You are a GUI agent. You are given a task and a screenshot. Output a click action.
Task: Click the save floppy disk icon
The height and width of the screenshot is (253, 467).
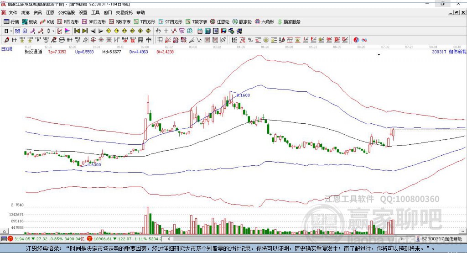(x=223, y=31)
